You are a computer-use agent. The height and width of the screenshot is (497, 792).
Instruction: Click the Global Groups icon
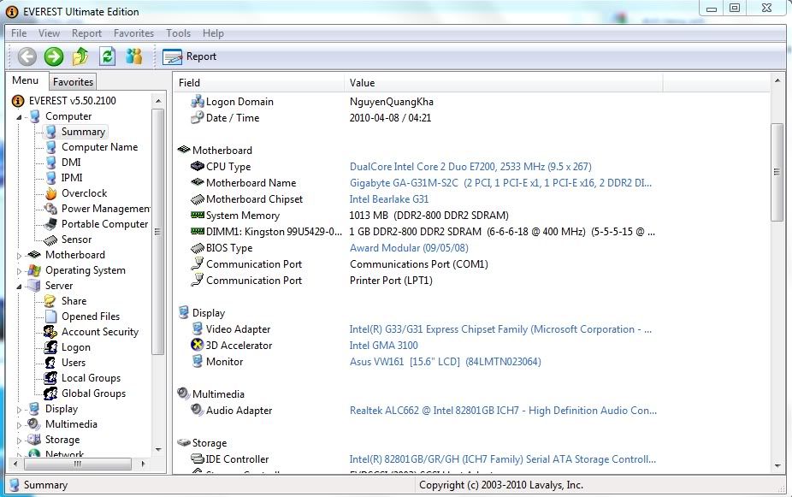point(50,393)
